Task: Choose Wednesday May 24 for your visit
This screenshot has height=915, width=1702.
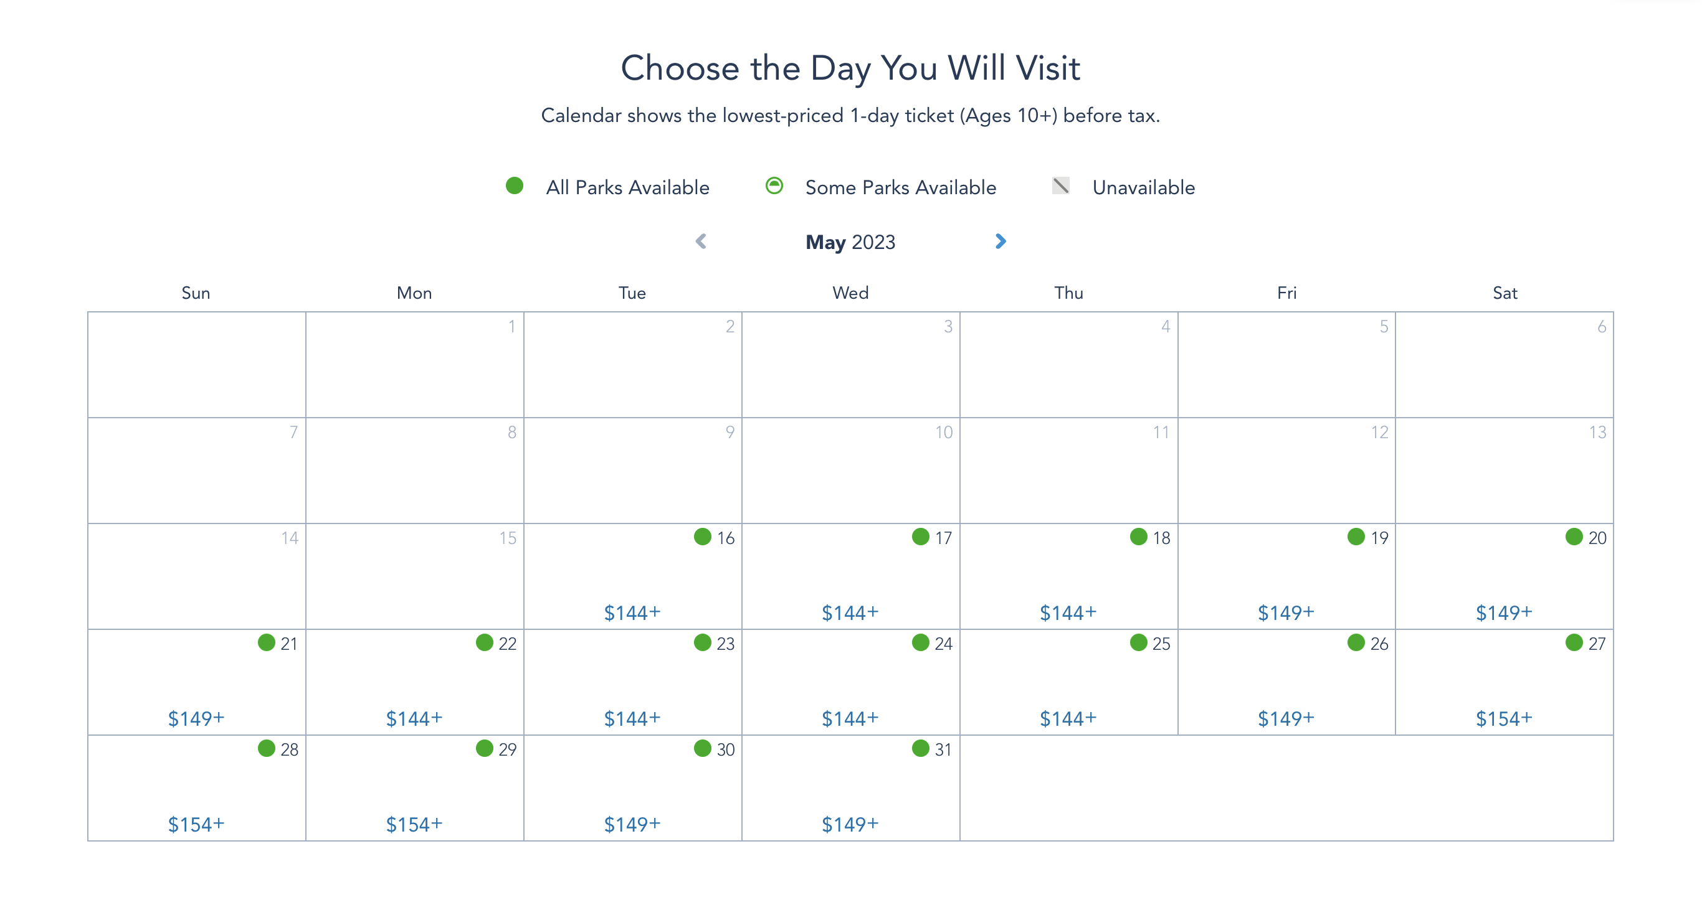Action: tap(850, 682)
